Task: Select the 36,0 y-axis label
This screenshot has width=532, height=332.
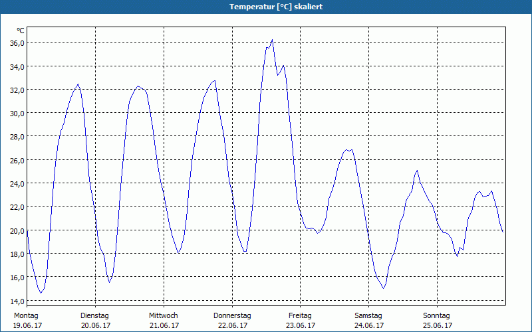Action: pyautogui.click(x=17, y=43)
